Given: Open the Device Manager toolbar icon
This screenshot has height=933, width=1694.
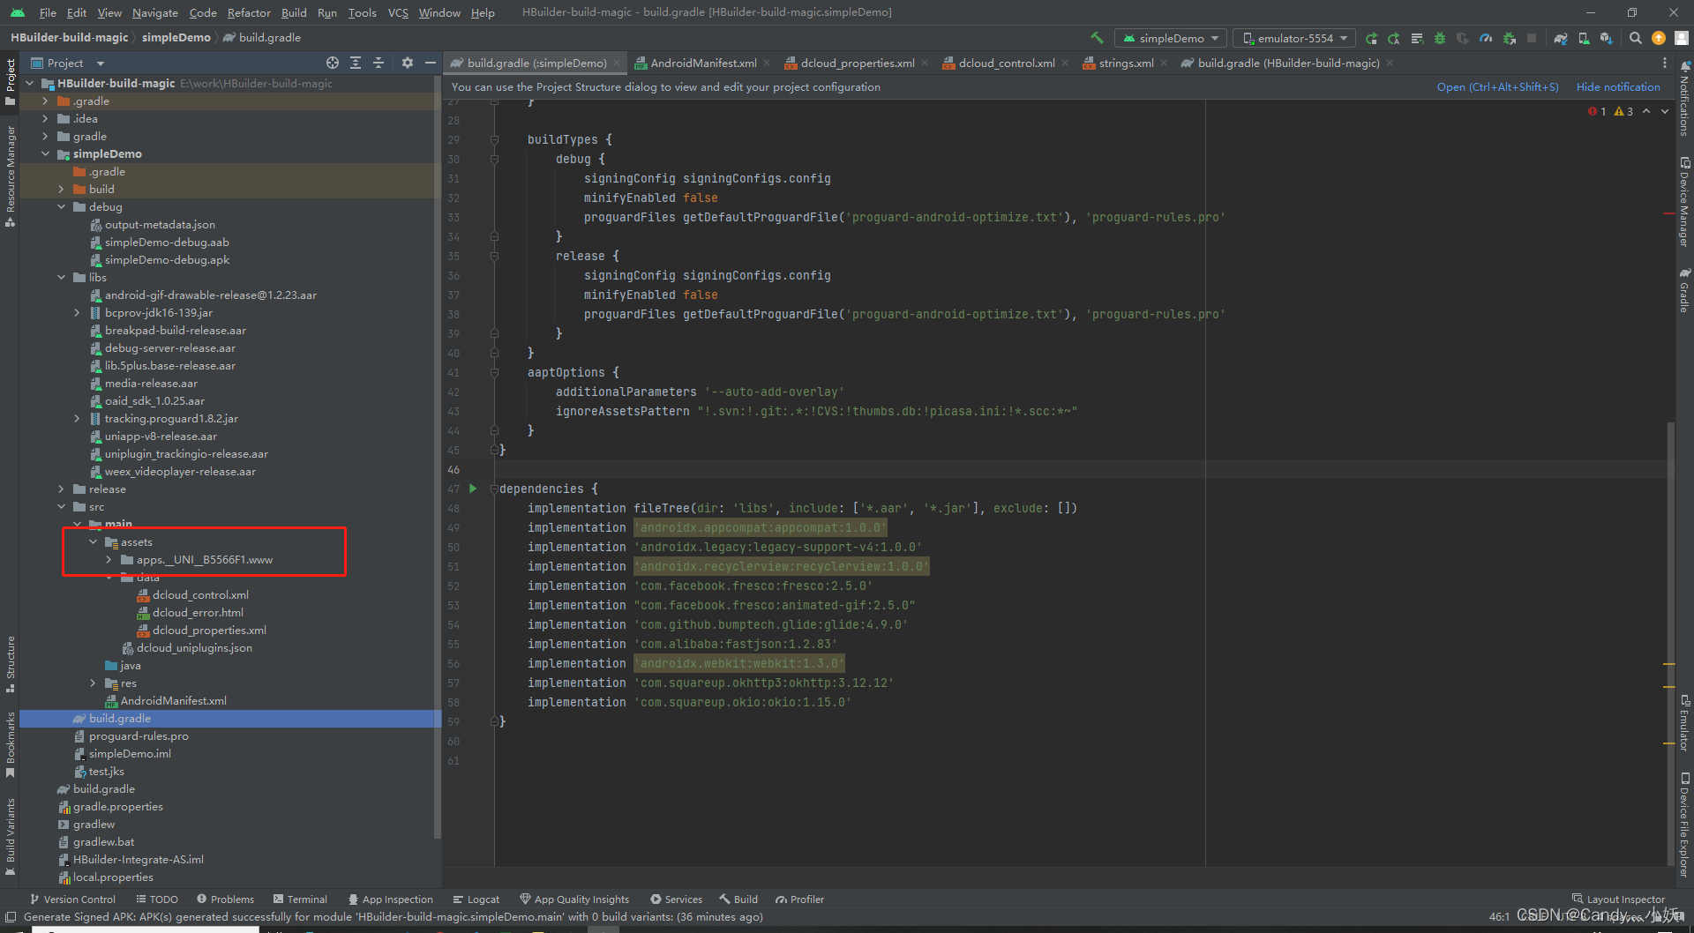Looking at the screenshot, I should [1584, 38].
